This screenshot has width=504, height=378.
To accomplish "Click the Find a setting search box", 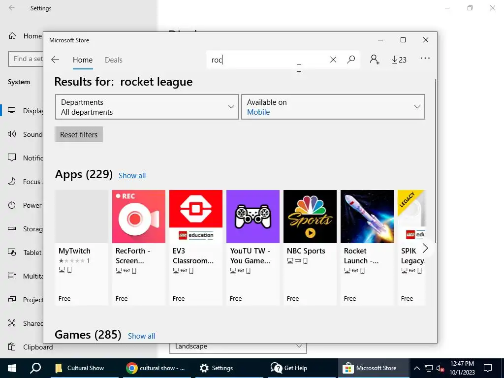I will 26,59.
